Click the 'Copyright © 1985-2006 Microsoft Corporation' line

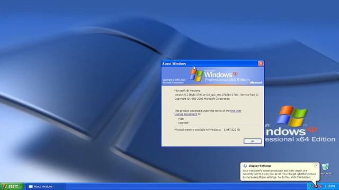(202, 99)
